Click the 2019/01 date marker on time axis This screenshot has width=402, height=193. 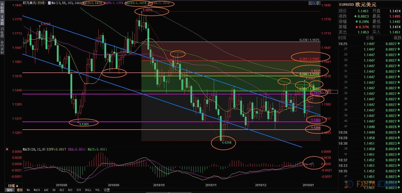tap(308, 185)
